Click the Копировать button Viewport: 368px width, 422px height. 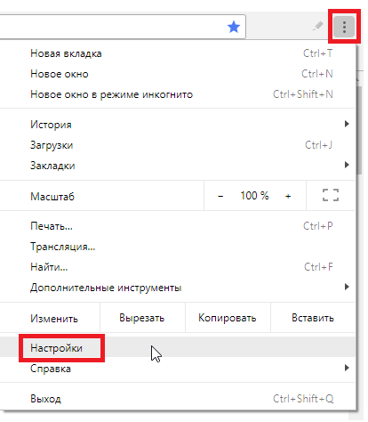click(x=228, y=318)
